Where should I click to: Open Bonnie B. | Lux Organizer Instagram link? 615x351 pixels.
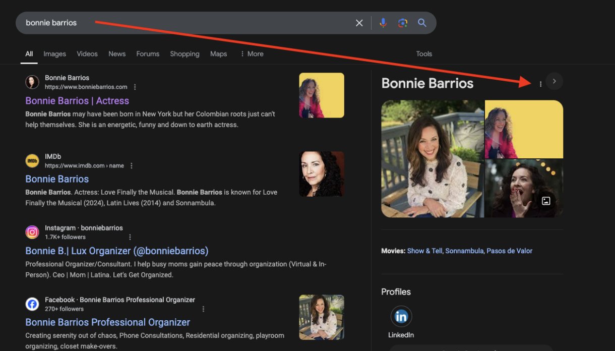pyautogui.click(x=117, y=251)
